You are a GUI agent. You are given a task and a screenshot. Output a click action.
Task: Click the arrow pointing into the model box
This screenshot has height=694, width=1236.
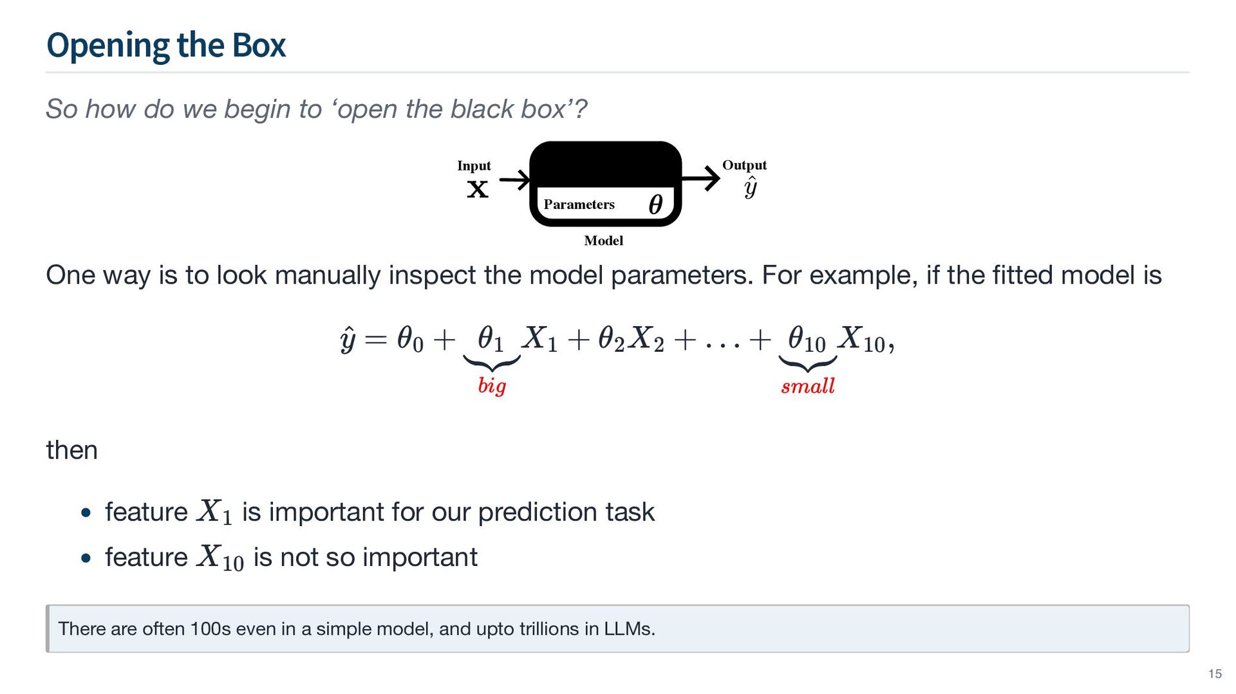point(514,180)
